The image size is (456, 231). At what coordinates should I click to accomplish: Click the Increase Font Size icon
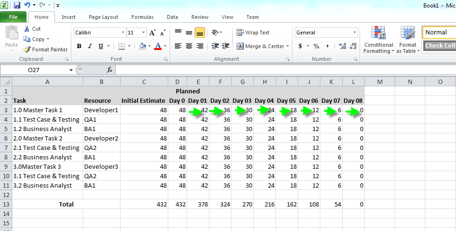point(152,33)
